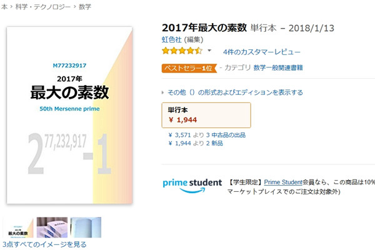
Task: Select the third thumbnail of open pages
Action: 86,227
